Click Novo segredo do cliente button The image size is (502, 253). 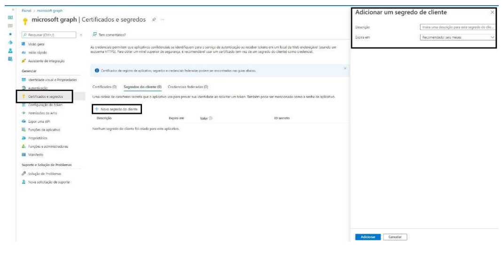click(117, 109)
